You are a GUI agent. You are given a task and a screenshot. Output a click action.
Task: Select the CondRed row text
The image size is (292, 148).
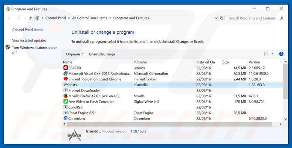(75, 107)
